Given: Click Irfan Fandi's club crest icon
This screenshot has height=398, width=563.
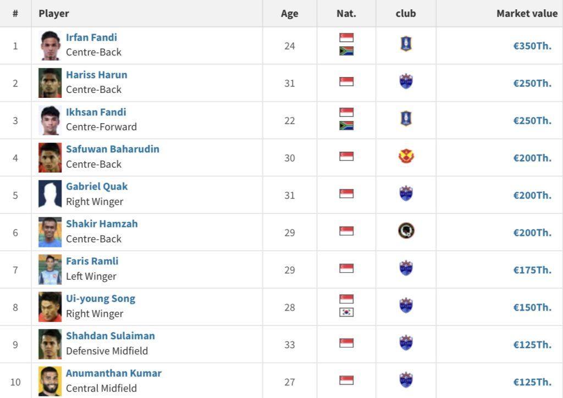Looking at the screenshot, I should pos(406,44).
